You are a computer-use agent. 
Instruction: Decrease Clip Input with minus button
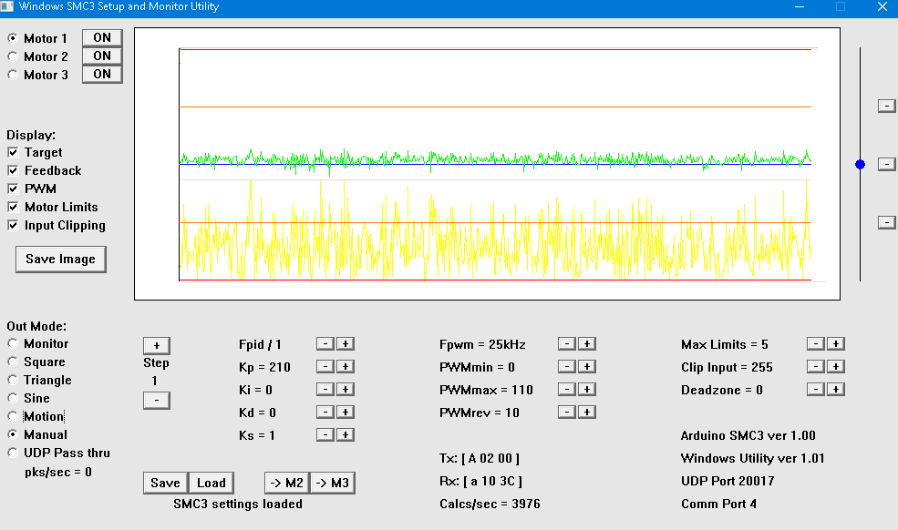tap(815, 367)
